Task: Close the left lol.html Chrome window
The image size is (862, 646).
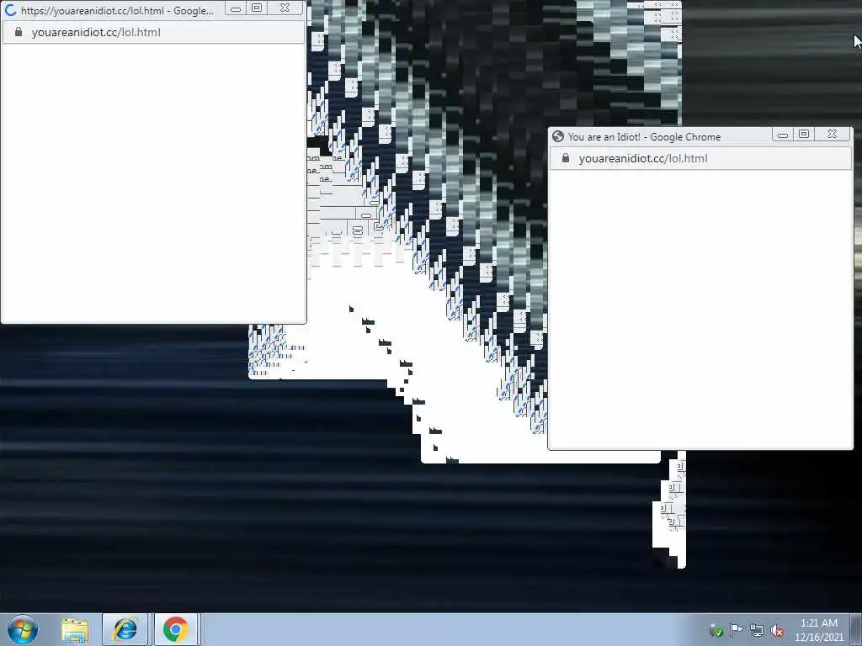Action: (285, 8)
